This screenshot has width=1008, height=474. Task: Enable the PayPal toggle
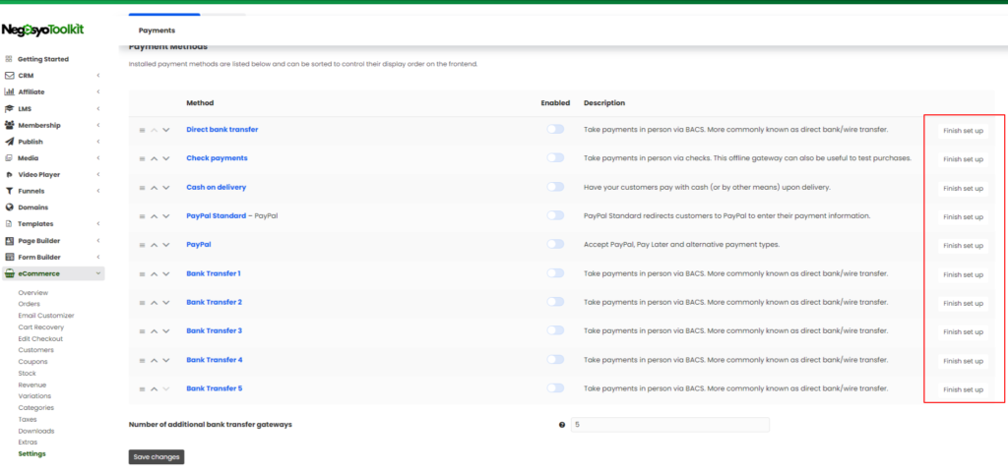pos(555,244)
